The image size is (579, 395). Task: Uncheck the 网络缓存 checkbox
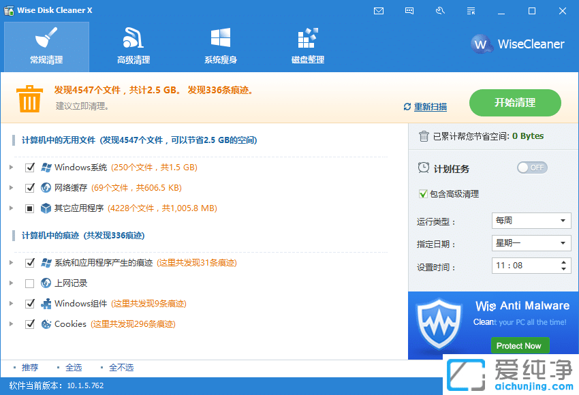29,188
